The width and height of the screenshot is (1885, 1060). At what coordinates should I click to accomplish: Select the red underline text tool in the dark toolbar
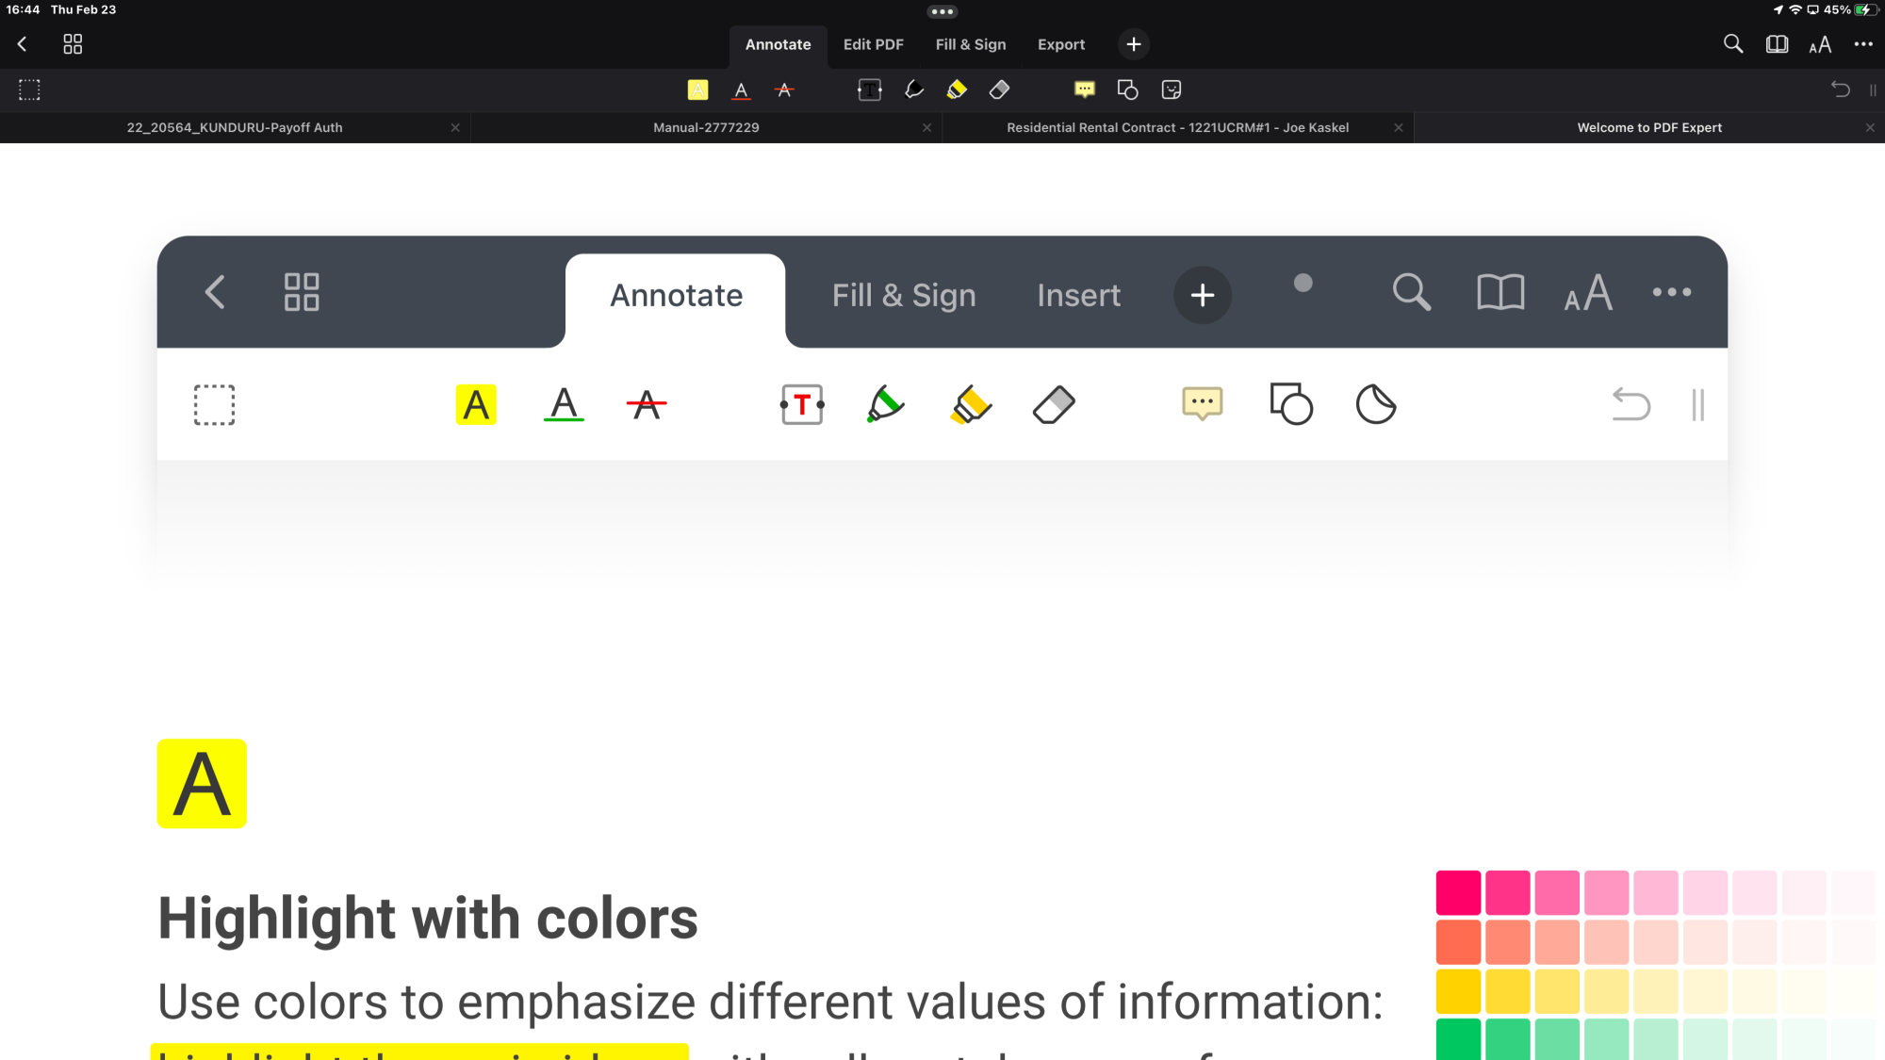tap(742, 90)
